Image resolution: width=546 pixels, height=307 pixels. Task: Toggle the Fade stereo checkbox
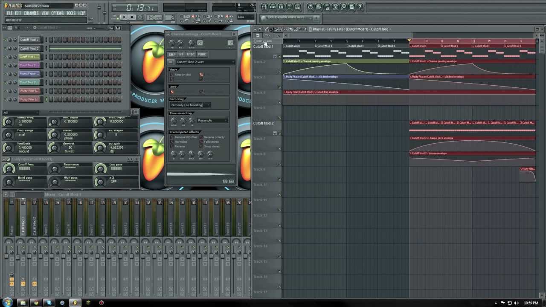(201, 142)
